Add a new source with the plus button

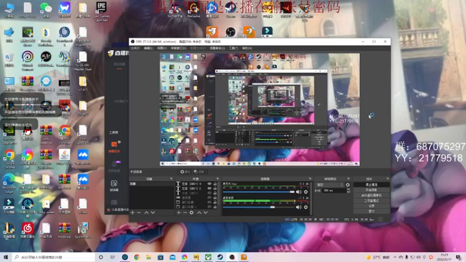[179, 213]
